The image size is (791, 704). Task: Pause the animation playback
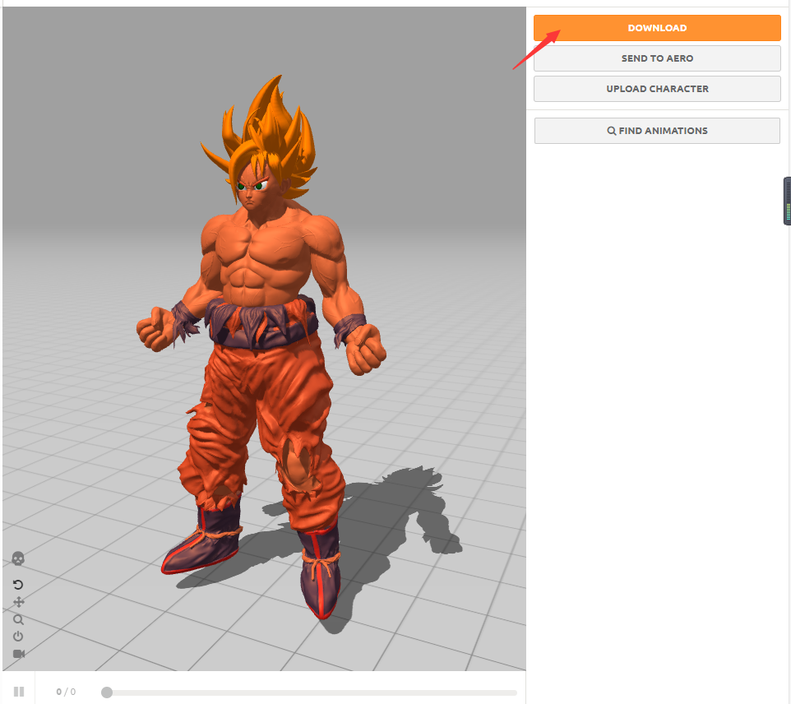click(19, 692)
